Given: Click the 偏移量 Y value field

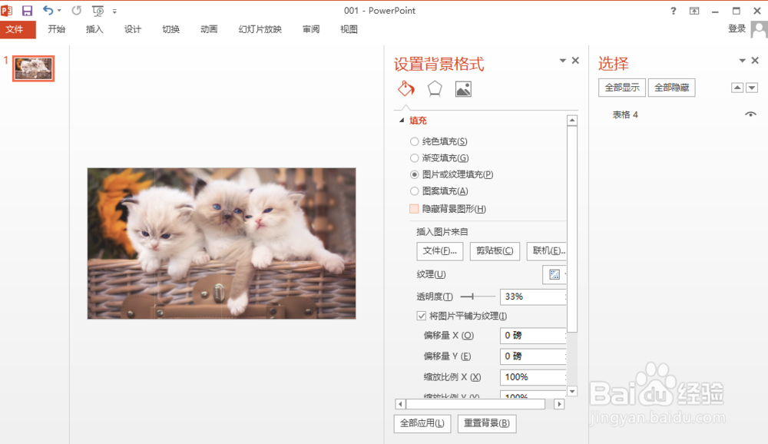Looking at the screenshot, I should [533, 356].
